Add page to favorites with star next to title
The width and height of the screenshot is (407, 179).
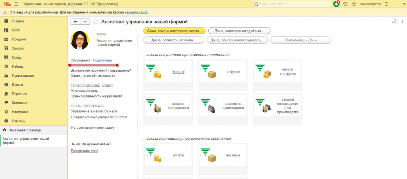(x=95, y=22)
